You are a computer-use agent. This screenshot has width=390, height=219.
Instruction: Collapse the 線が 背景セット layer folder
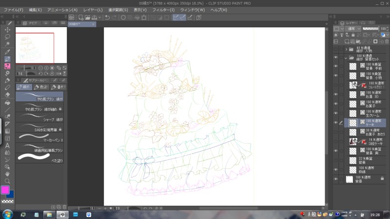(346, 58)
